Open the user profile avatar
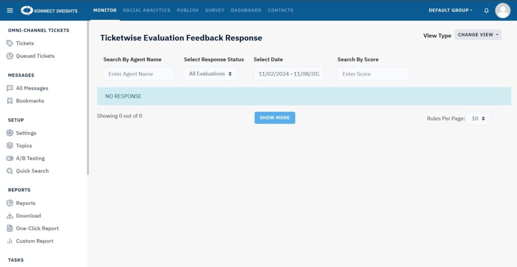The image size is (517, 267). (502, 10)
